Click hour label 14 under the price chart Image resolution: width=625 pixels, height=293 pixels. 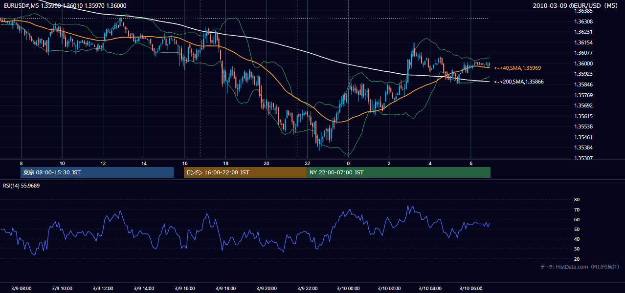pyautogui.click(x=144, y=163)
